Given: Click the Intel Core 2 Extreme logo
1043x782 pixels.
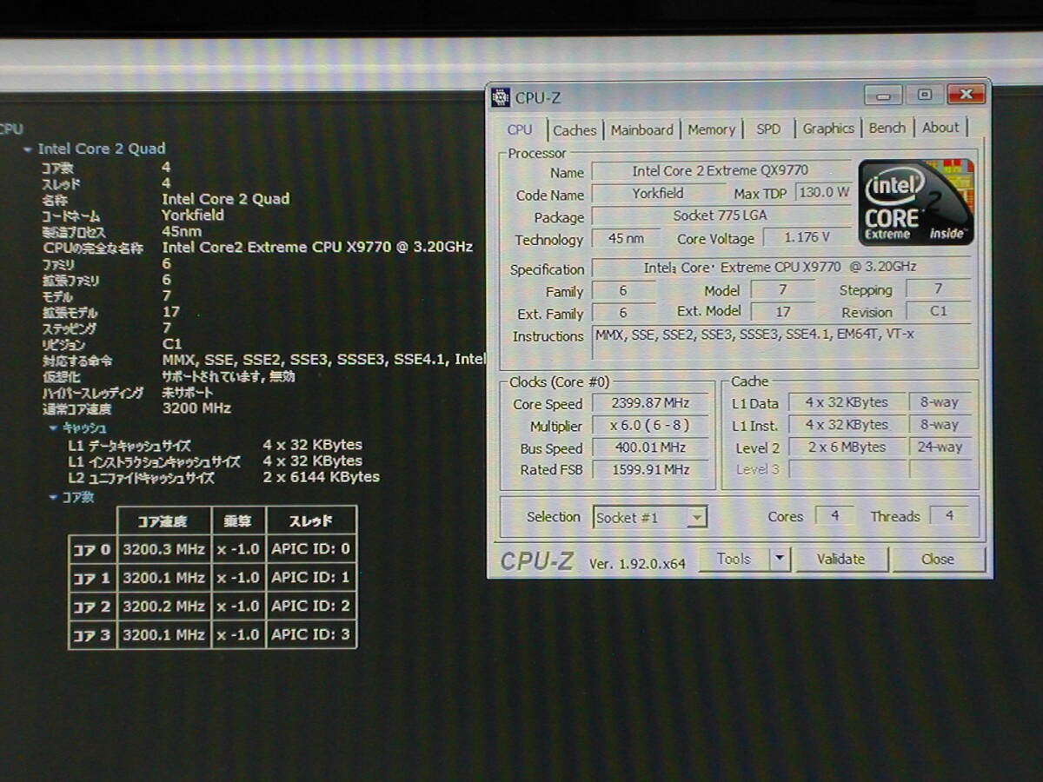Looking at the screenshot, I should 916,202.
